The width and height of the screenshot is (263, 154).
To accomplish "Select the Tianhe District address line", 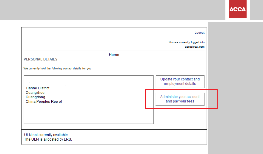I will coord(38,88).
